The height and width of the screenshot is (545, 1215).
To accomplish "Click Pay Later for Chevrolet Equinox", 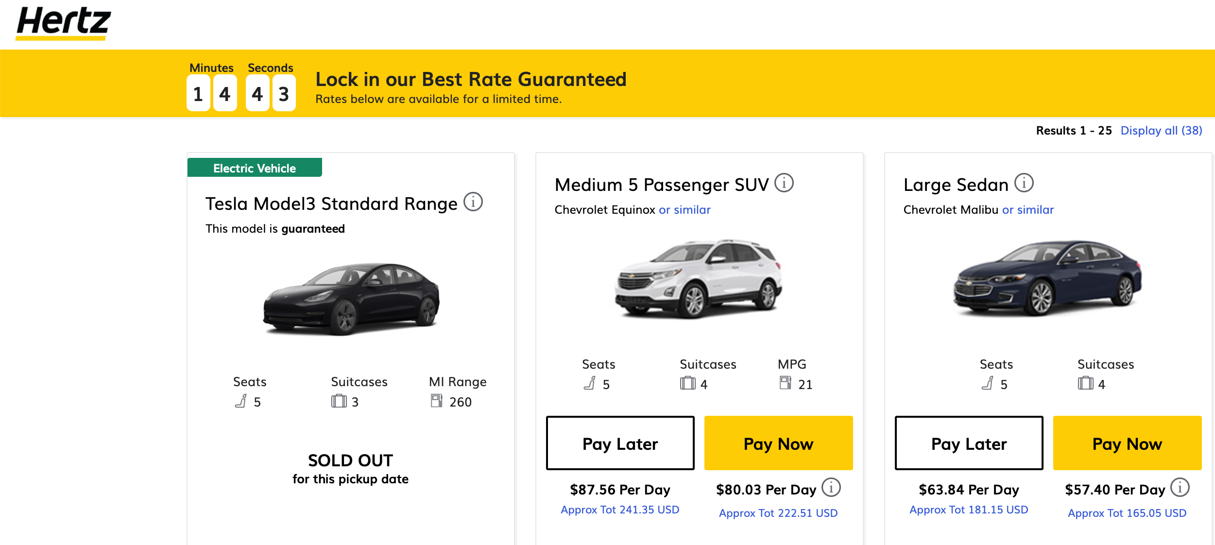I will (620, 443).
